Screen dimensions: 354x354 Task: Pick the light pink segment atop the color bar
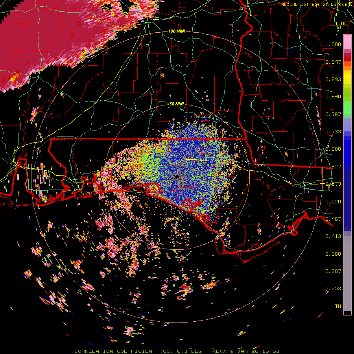point(347,42)
